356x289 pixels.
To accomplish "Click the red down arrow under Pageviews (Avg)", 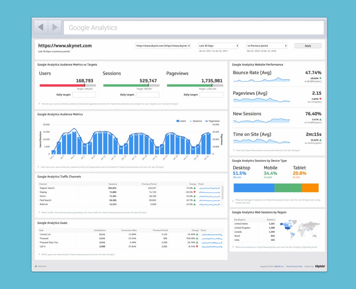I will [x=320, y=99].
